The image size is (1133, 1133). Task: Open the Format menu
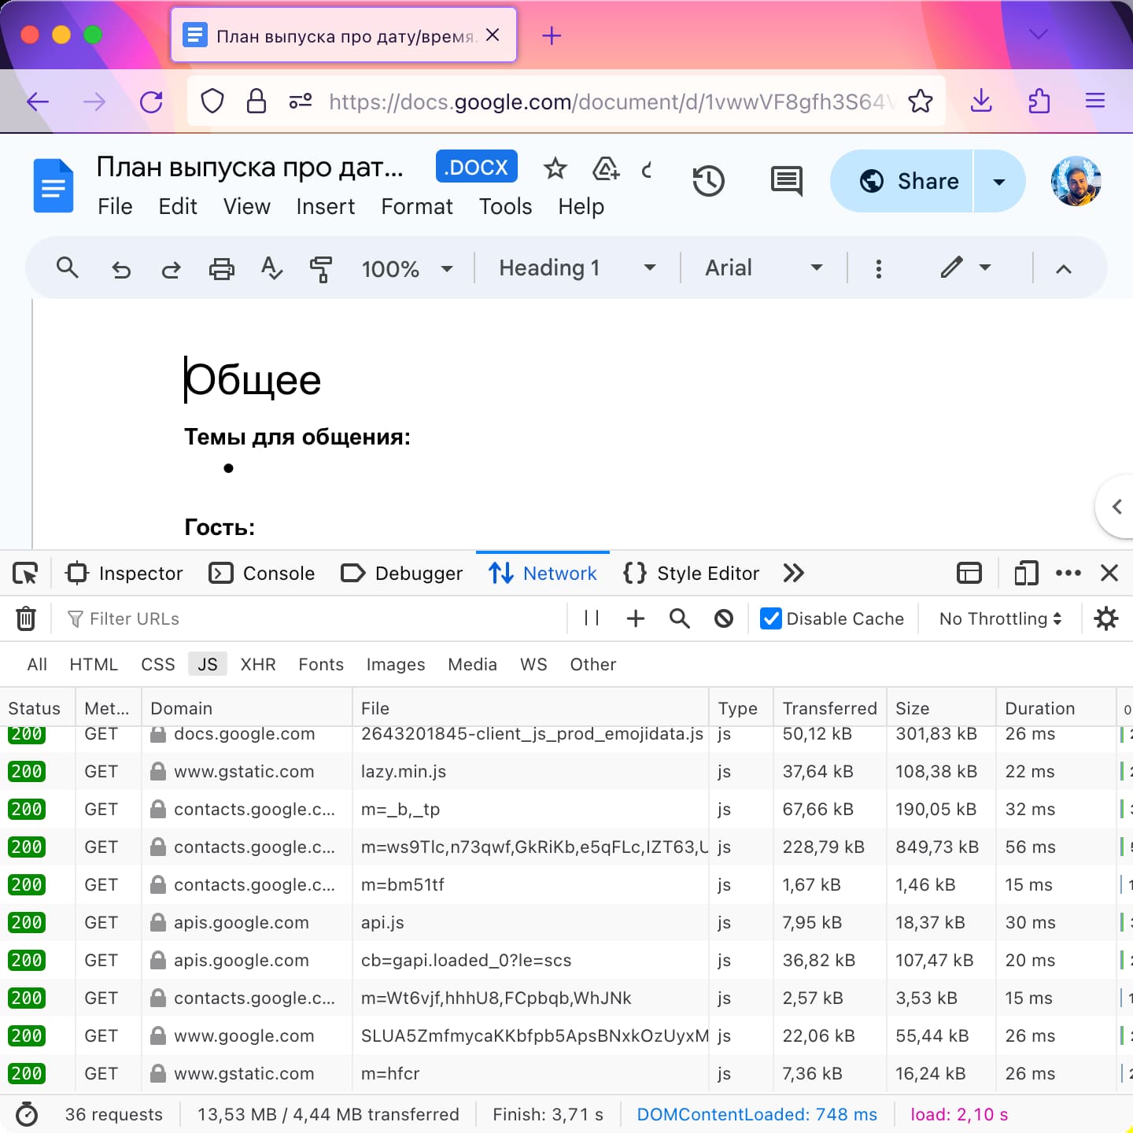coord(416,206)
